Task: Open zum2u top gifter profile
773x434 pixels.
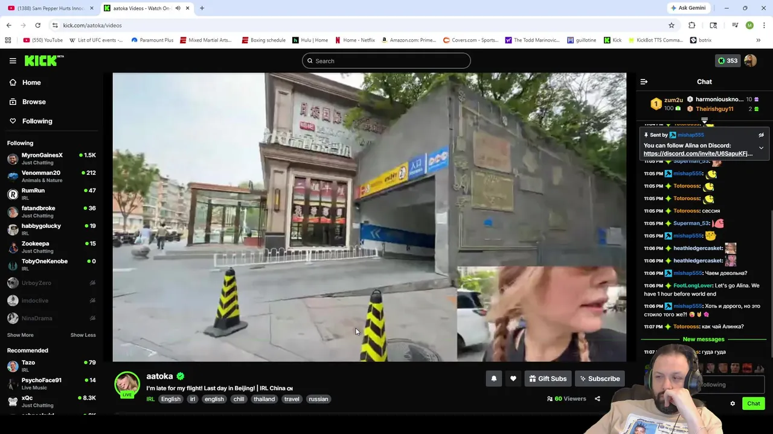Action: (x=673, y=100)
